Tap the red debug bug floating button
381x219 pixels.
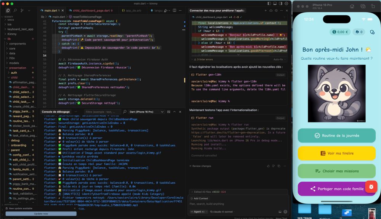pos(371,187)
